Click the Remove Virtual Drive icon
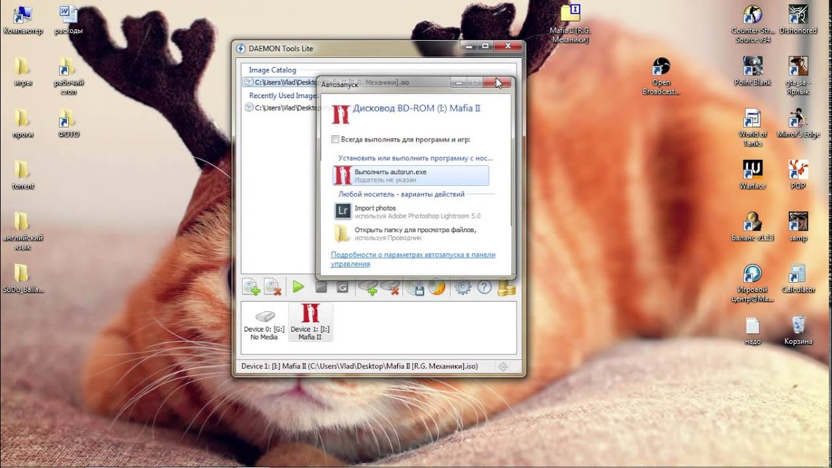Image resolution: width=832 pixels, height=468 pixels. pos(391,287)
